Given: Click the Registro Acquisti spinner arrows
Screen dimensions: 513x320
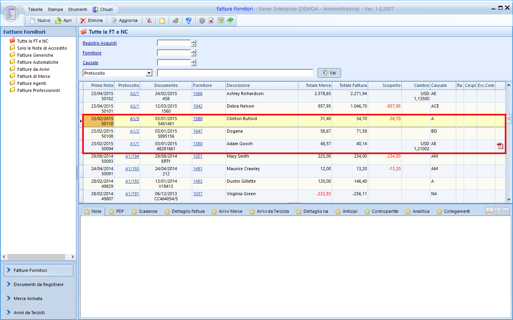Looking at the screenshot, I should [193, 43].
